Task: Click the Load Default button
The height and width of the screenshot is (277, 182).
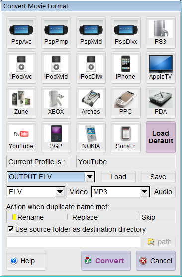Action: (161, 137)
